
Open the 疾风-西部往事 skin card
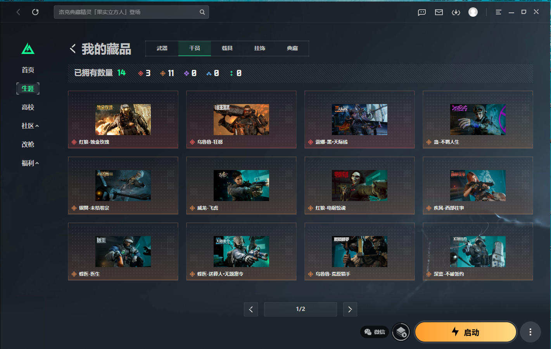(x=478, y=186)
